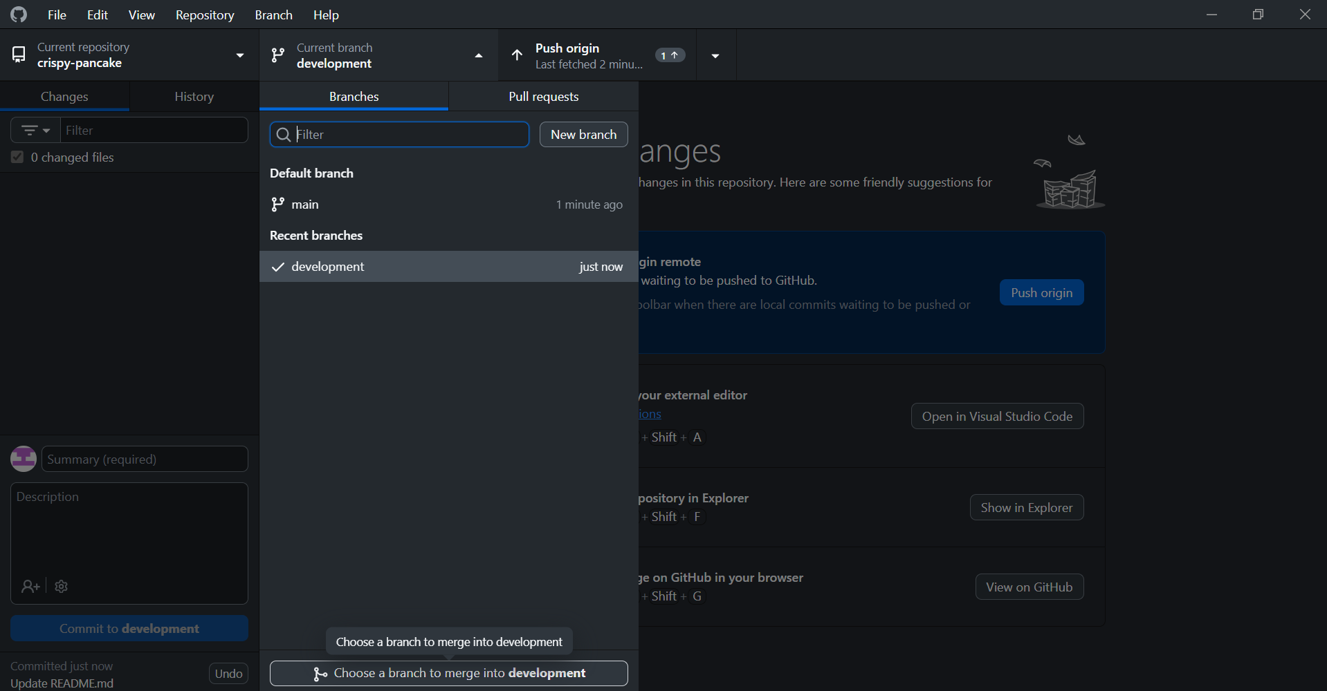
Task: Toggle the changed files checkbox
Action: (17, 158)
